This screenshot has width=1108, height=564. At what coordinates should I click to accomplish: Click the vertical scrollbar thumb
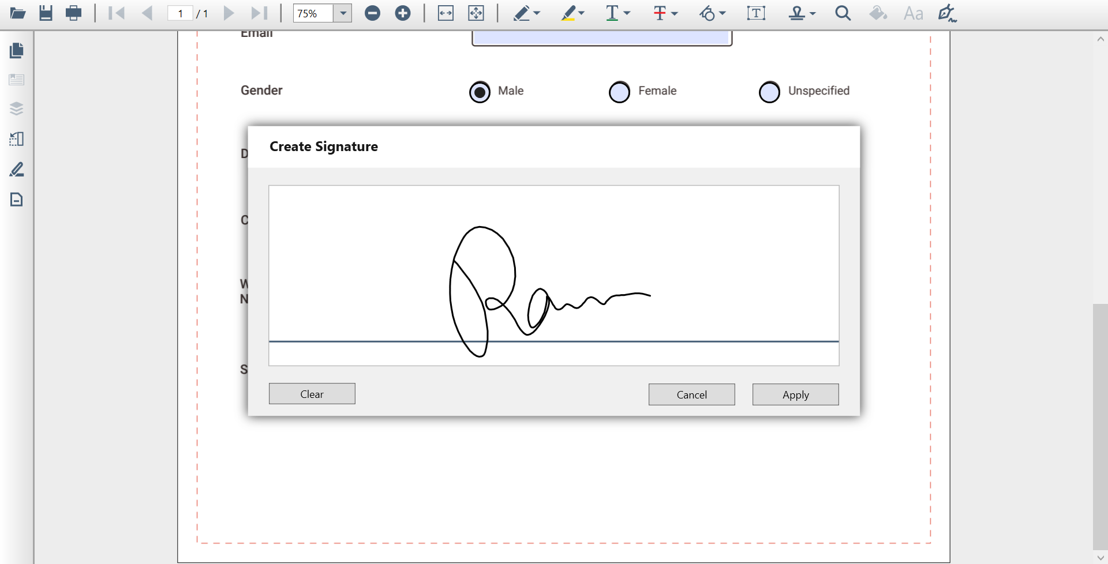point(1100,427)
